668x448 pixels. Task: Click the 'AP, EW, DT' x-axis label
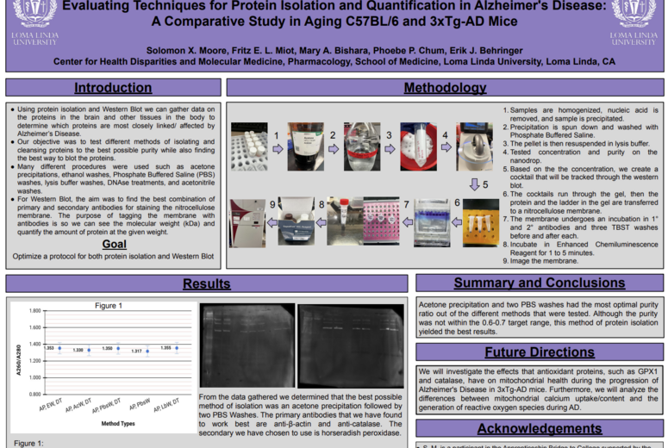(51, 405)
